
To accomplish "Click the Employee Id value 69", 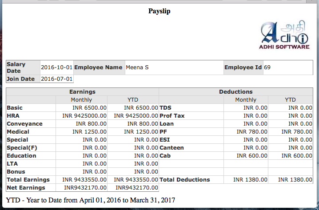I will [x=267, y=67].
